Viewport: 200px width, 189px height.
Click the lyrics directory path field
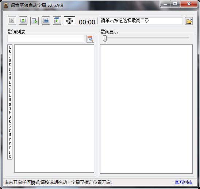[x=141, y=21]
